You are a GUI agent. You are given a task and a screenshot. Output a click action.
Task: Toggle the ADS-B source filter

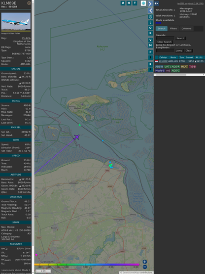159,67
